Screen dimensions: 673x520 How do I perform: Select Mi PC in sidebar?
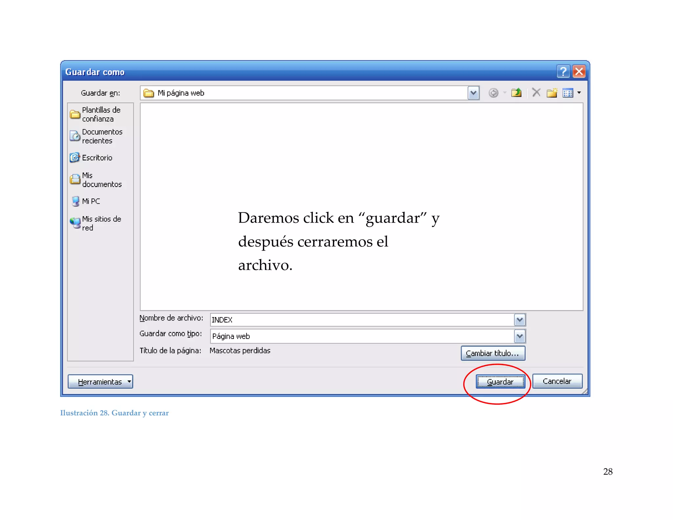click(x=86, y=201)
